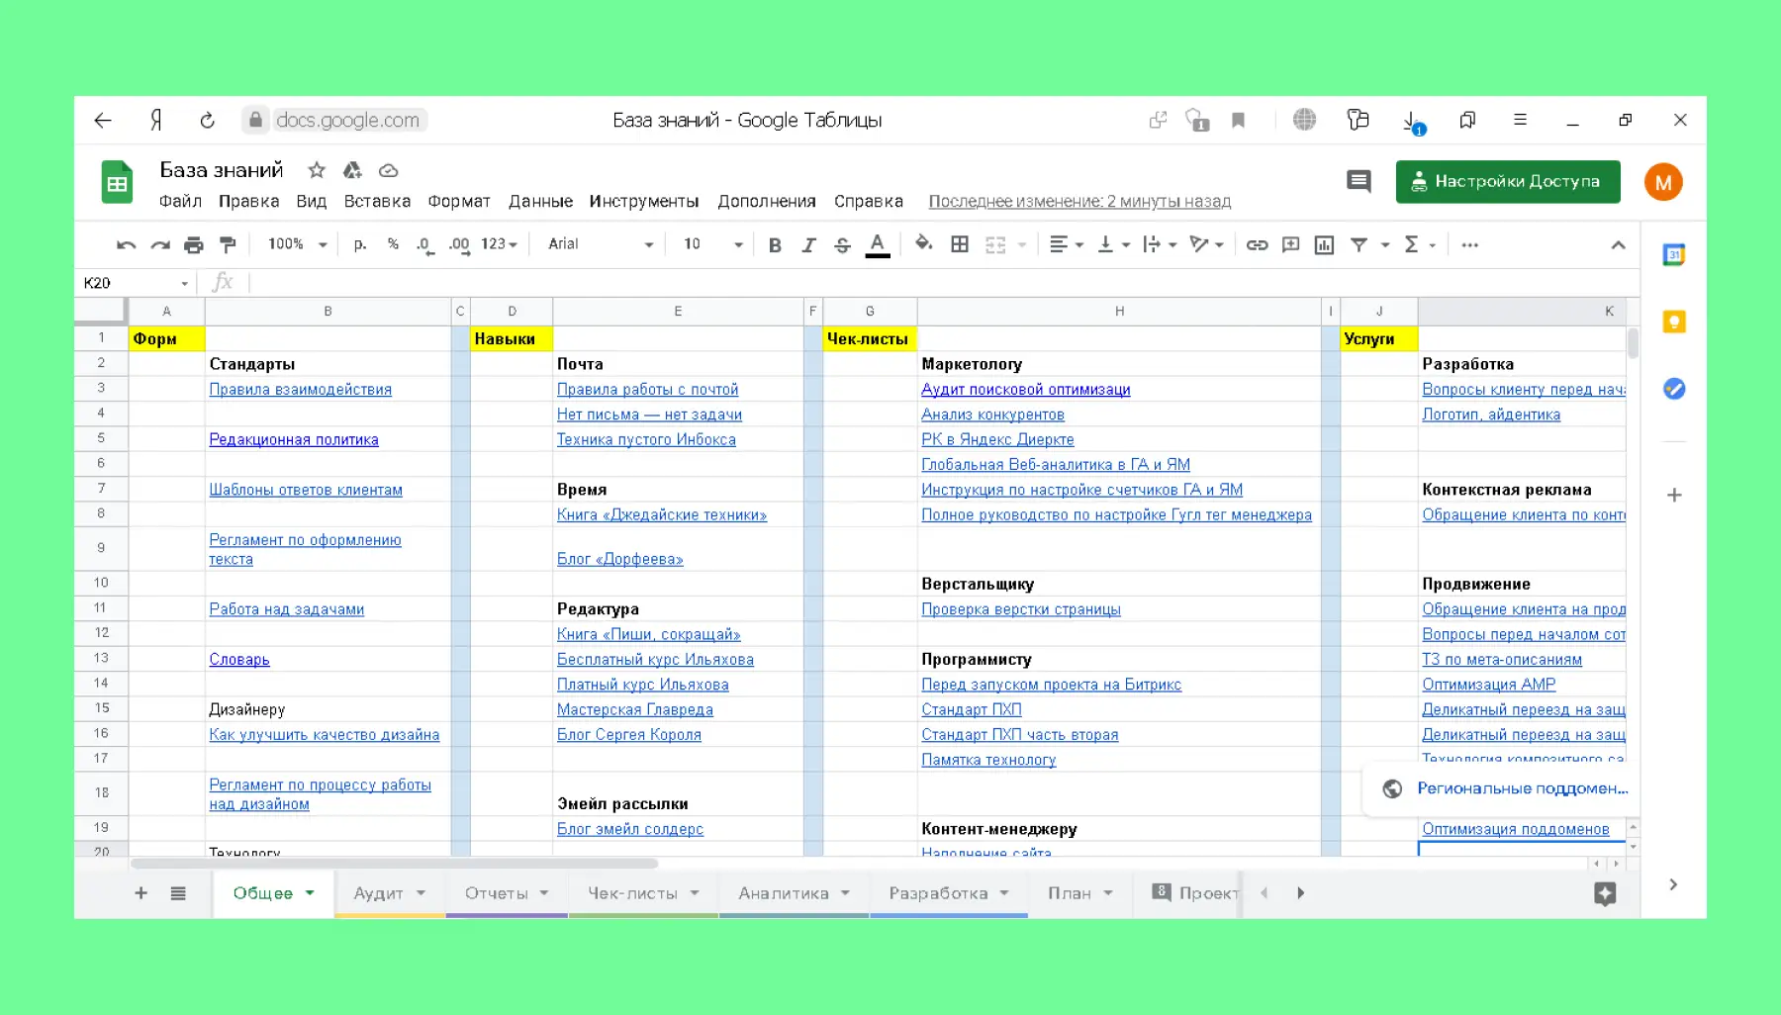
Task: Open the 100% zoom dropdown
Action: [297, 244]
